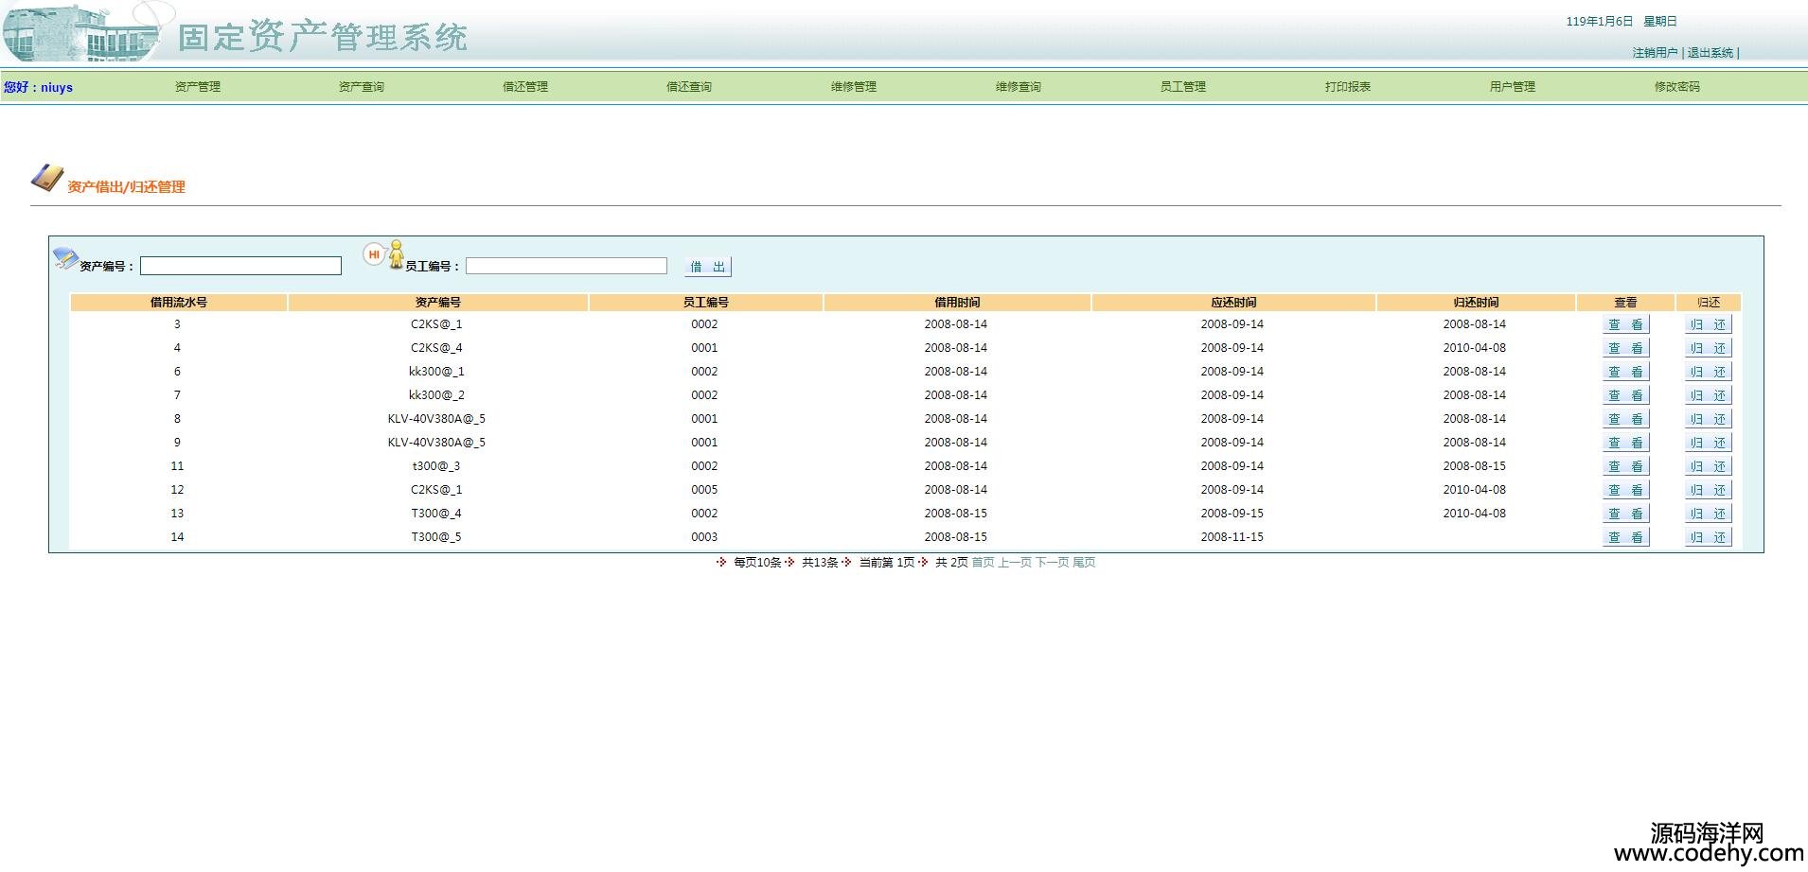Jump to 尾页 in pagination
Screen dimensions: 1808x872
pyautogui.click(x=1084, y=563)
